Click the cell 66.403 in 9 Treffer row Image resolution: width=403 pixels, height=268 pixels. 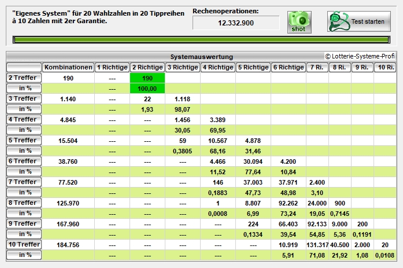click(288, 224)
